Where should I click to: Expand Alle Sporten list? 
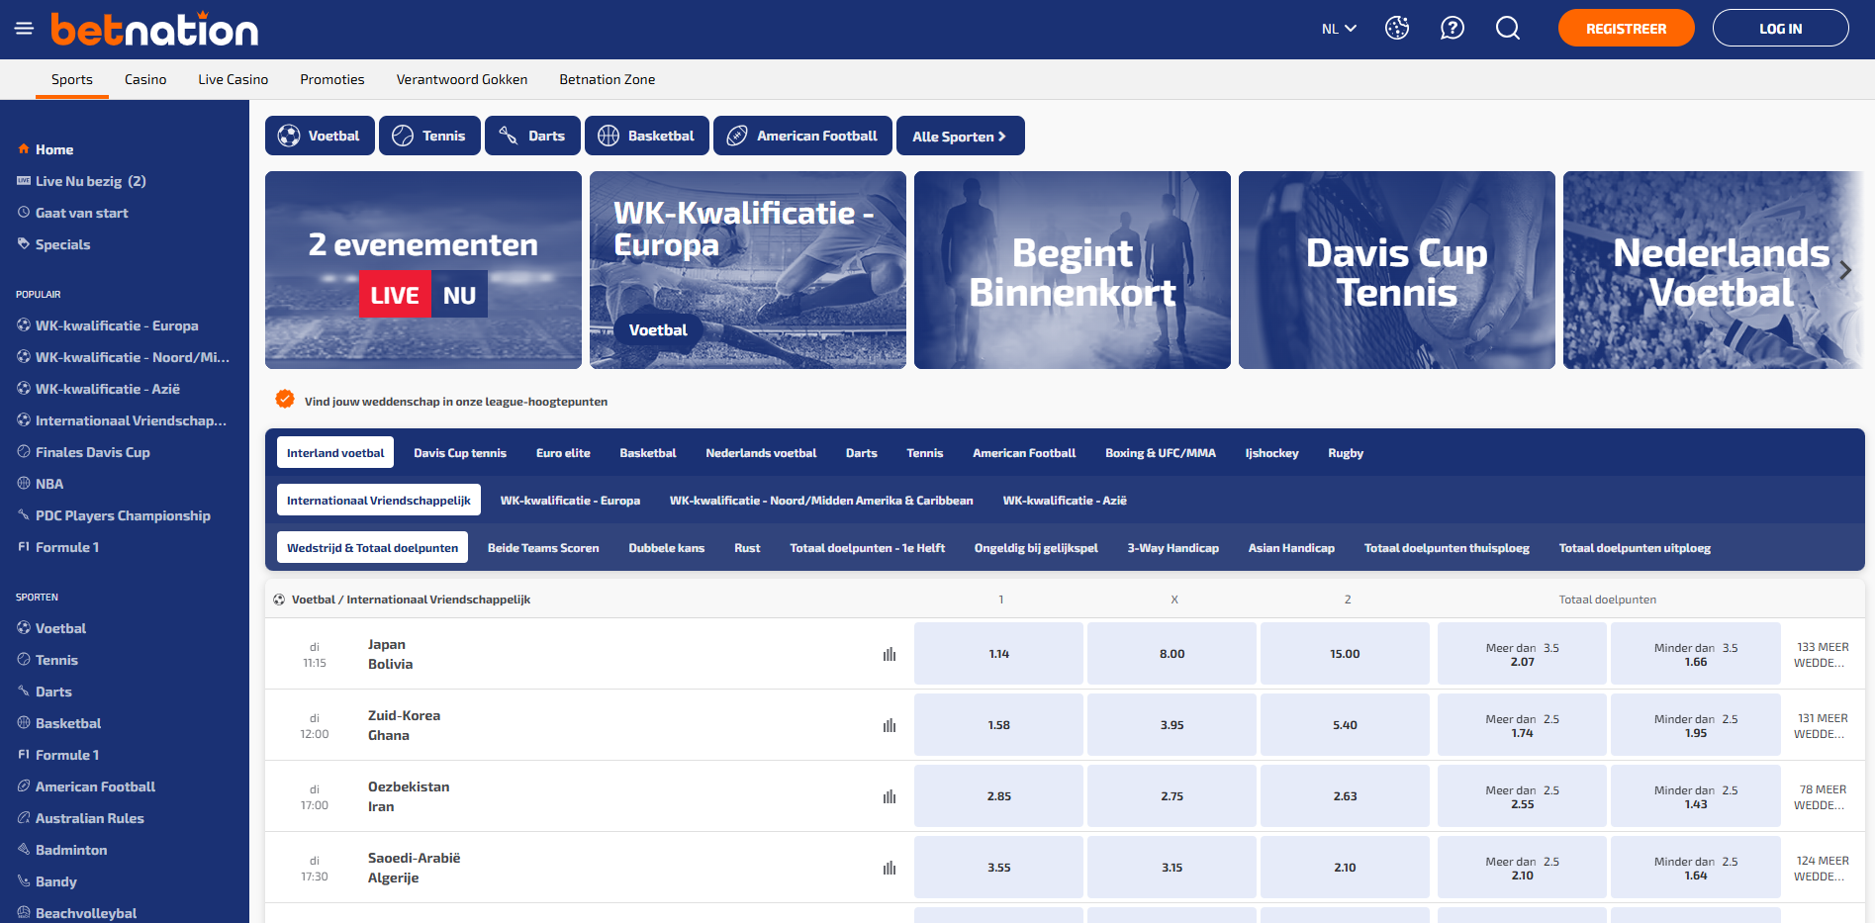point(961,136)
